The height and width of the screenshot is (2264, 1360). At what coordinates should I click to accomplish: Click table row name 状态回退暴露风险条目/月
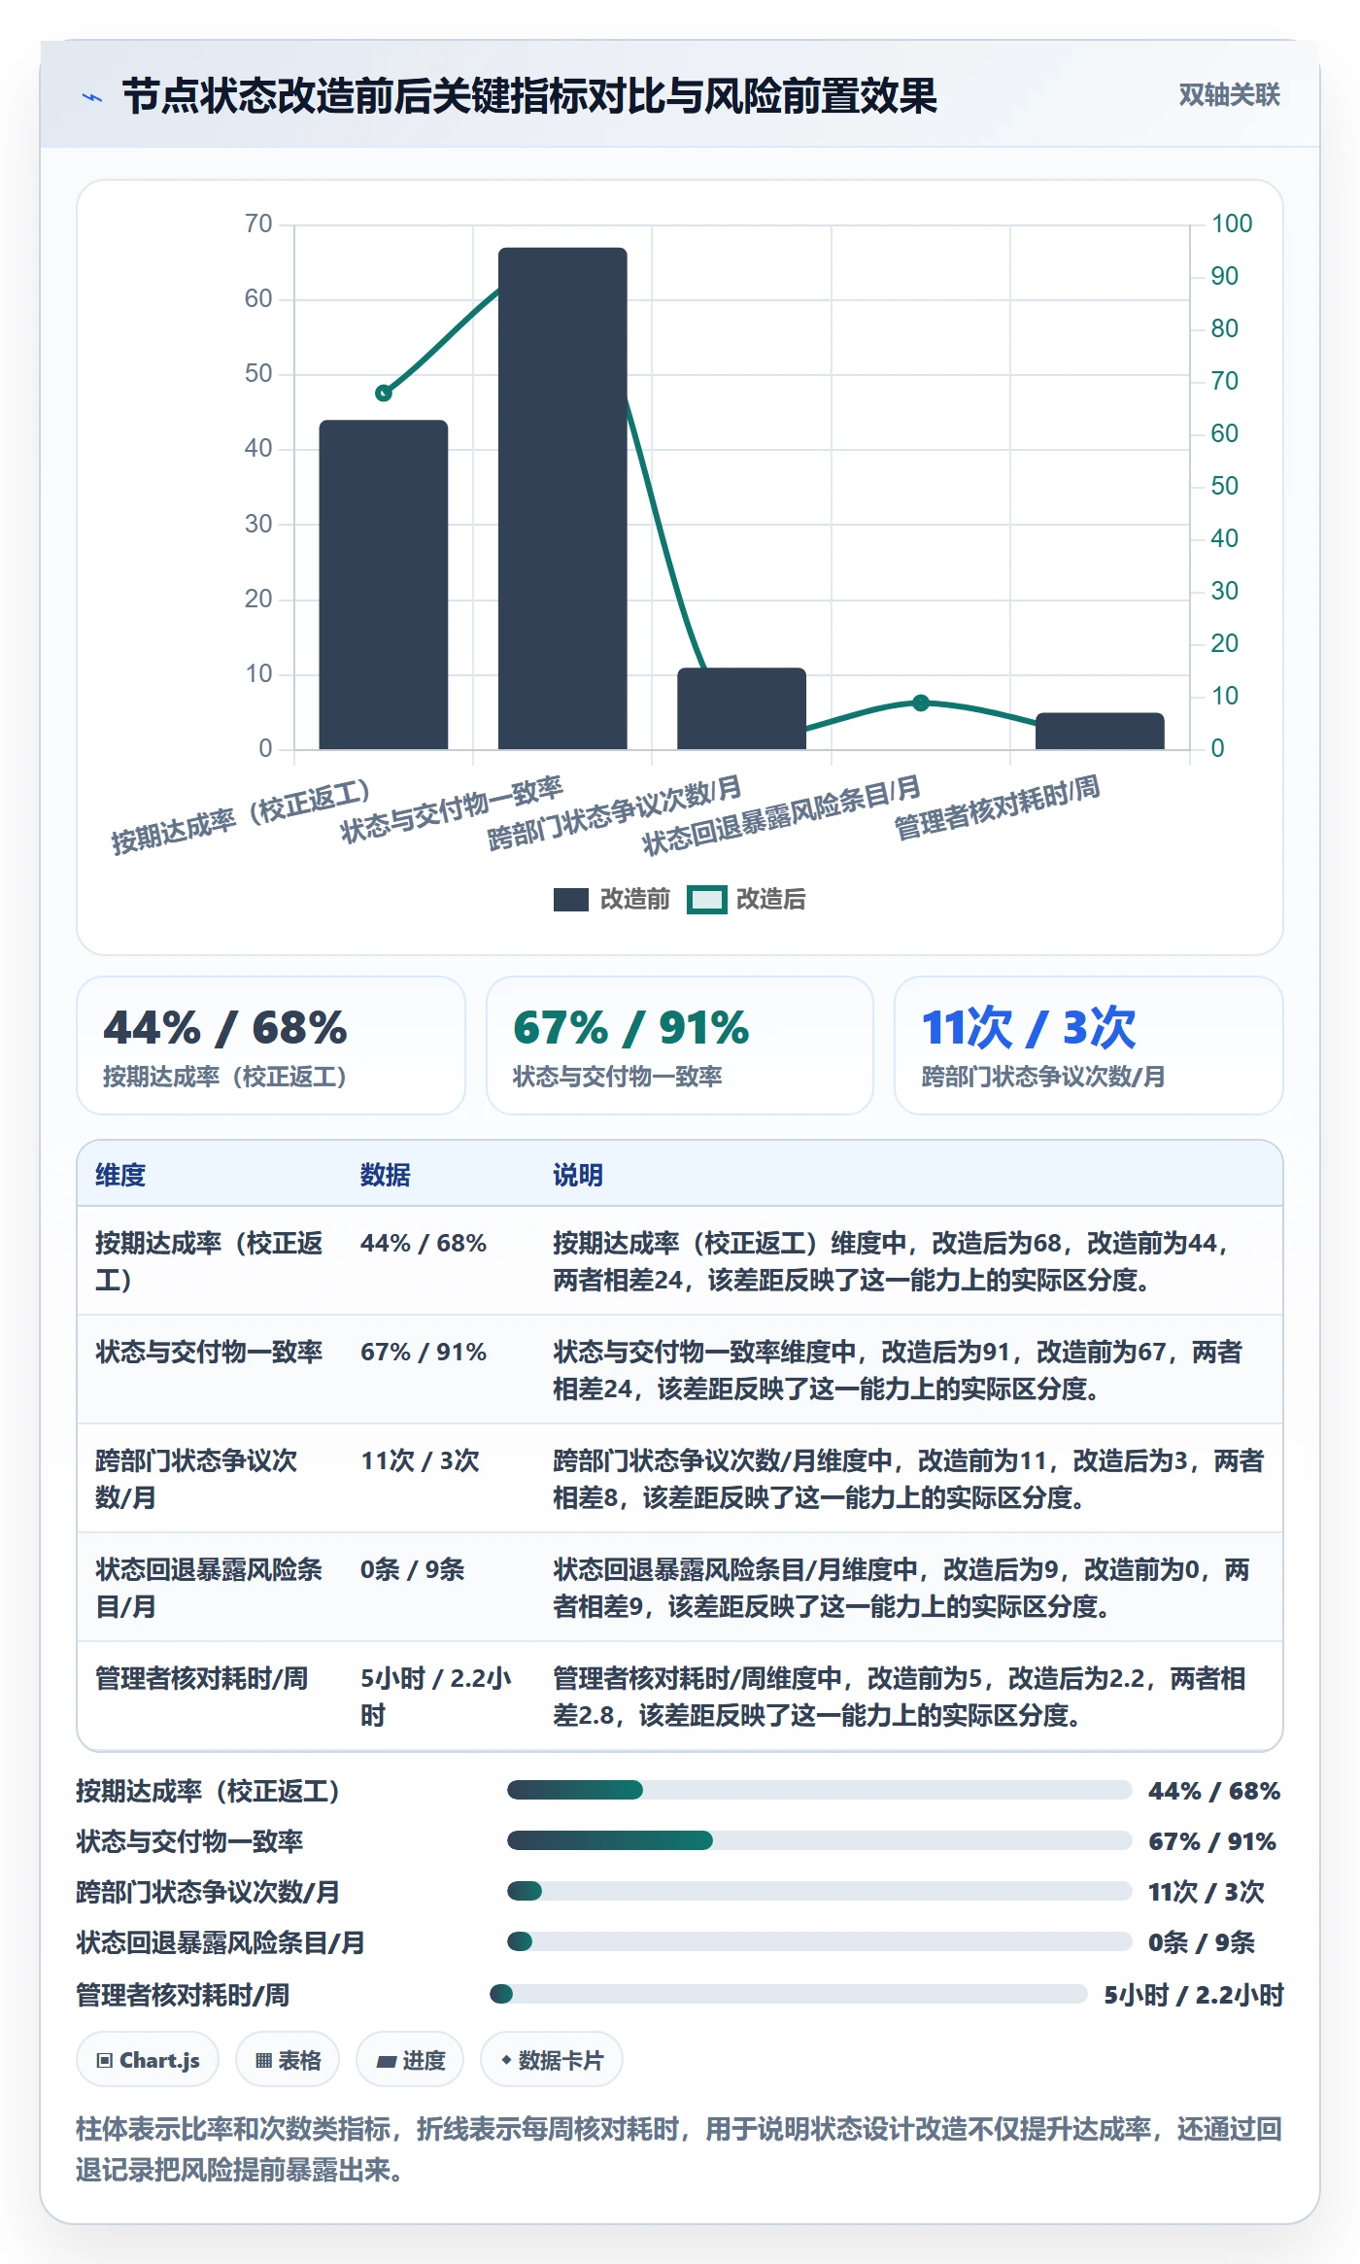coord(209,1588)
